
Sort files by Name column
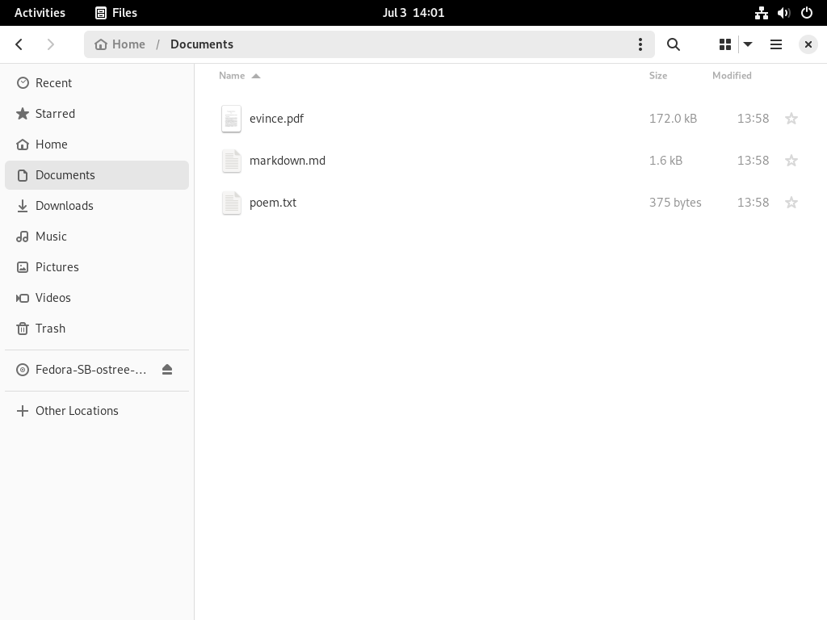239,75
